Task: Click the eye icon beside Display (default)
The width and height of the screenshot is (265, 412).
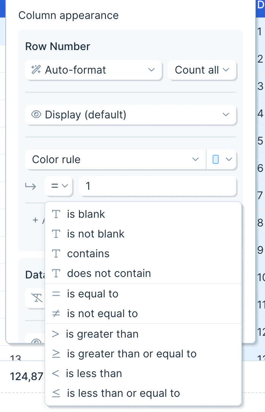Action: 36,115
